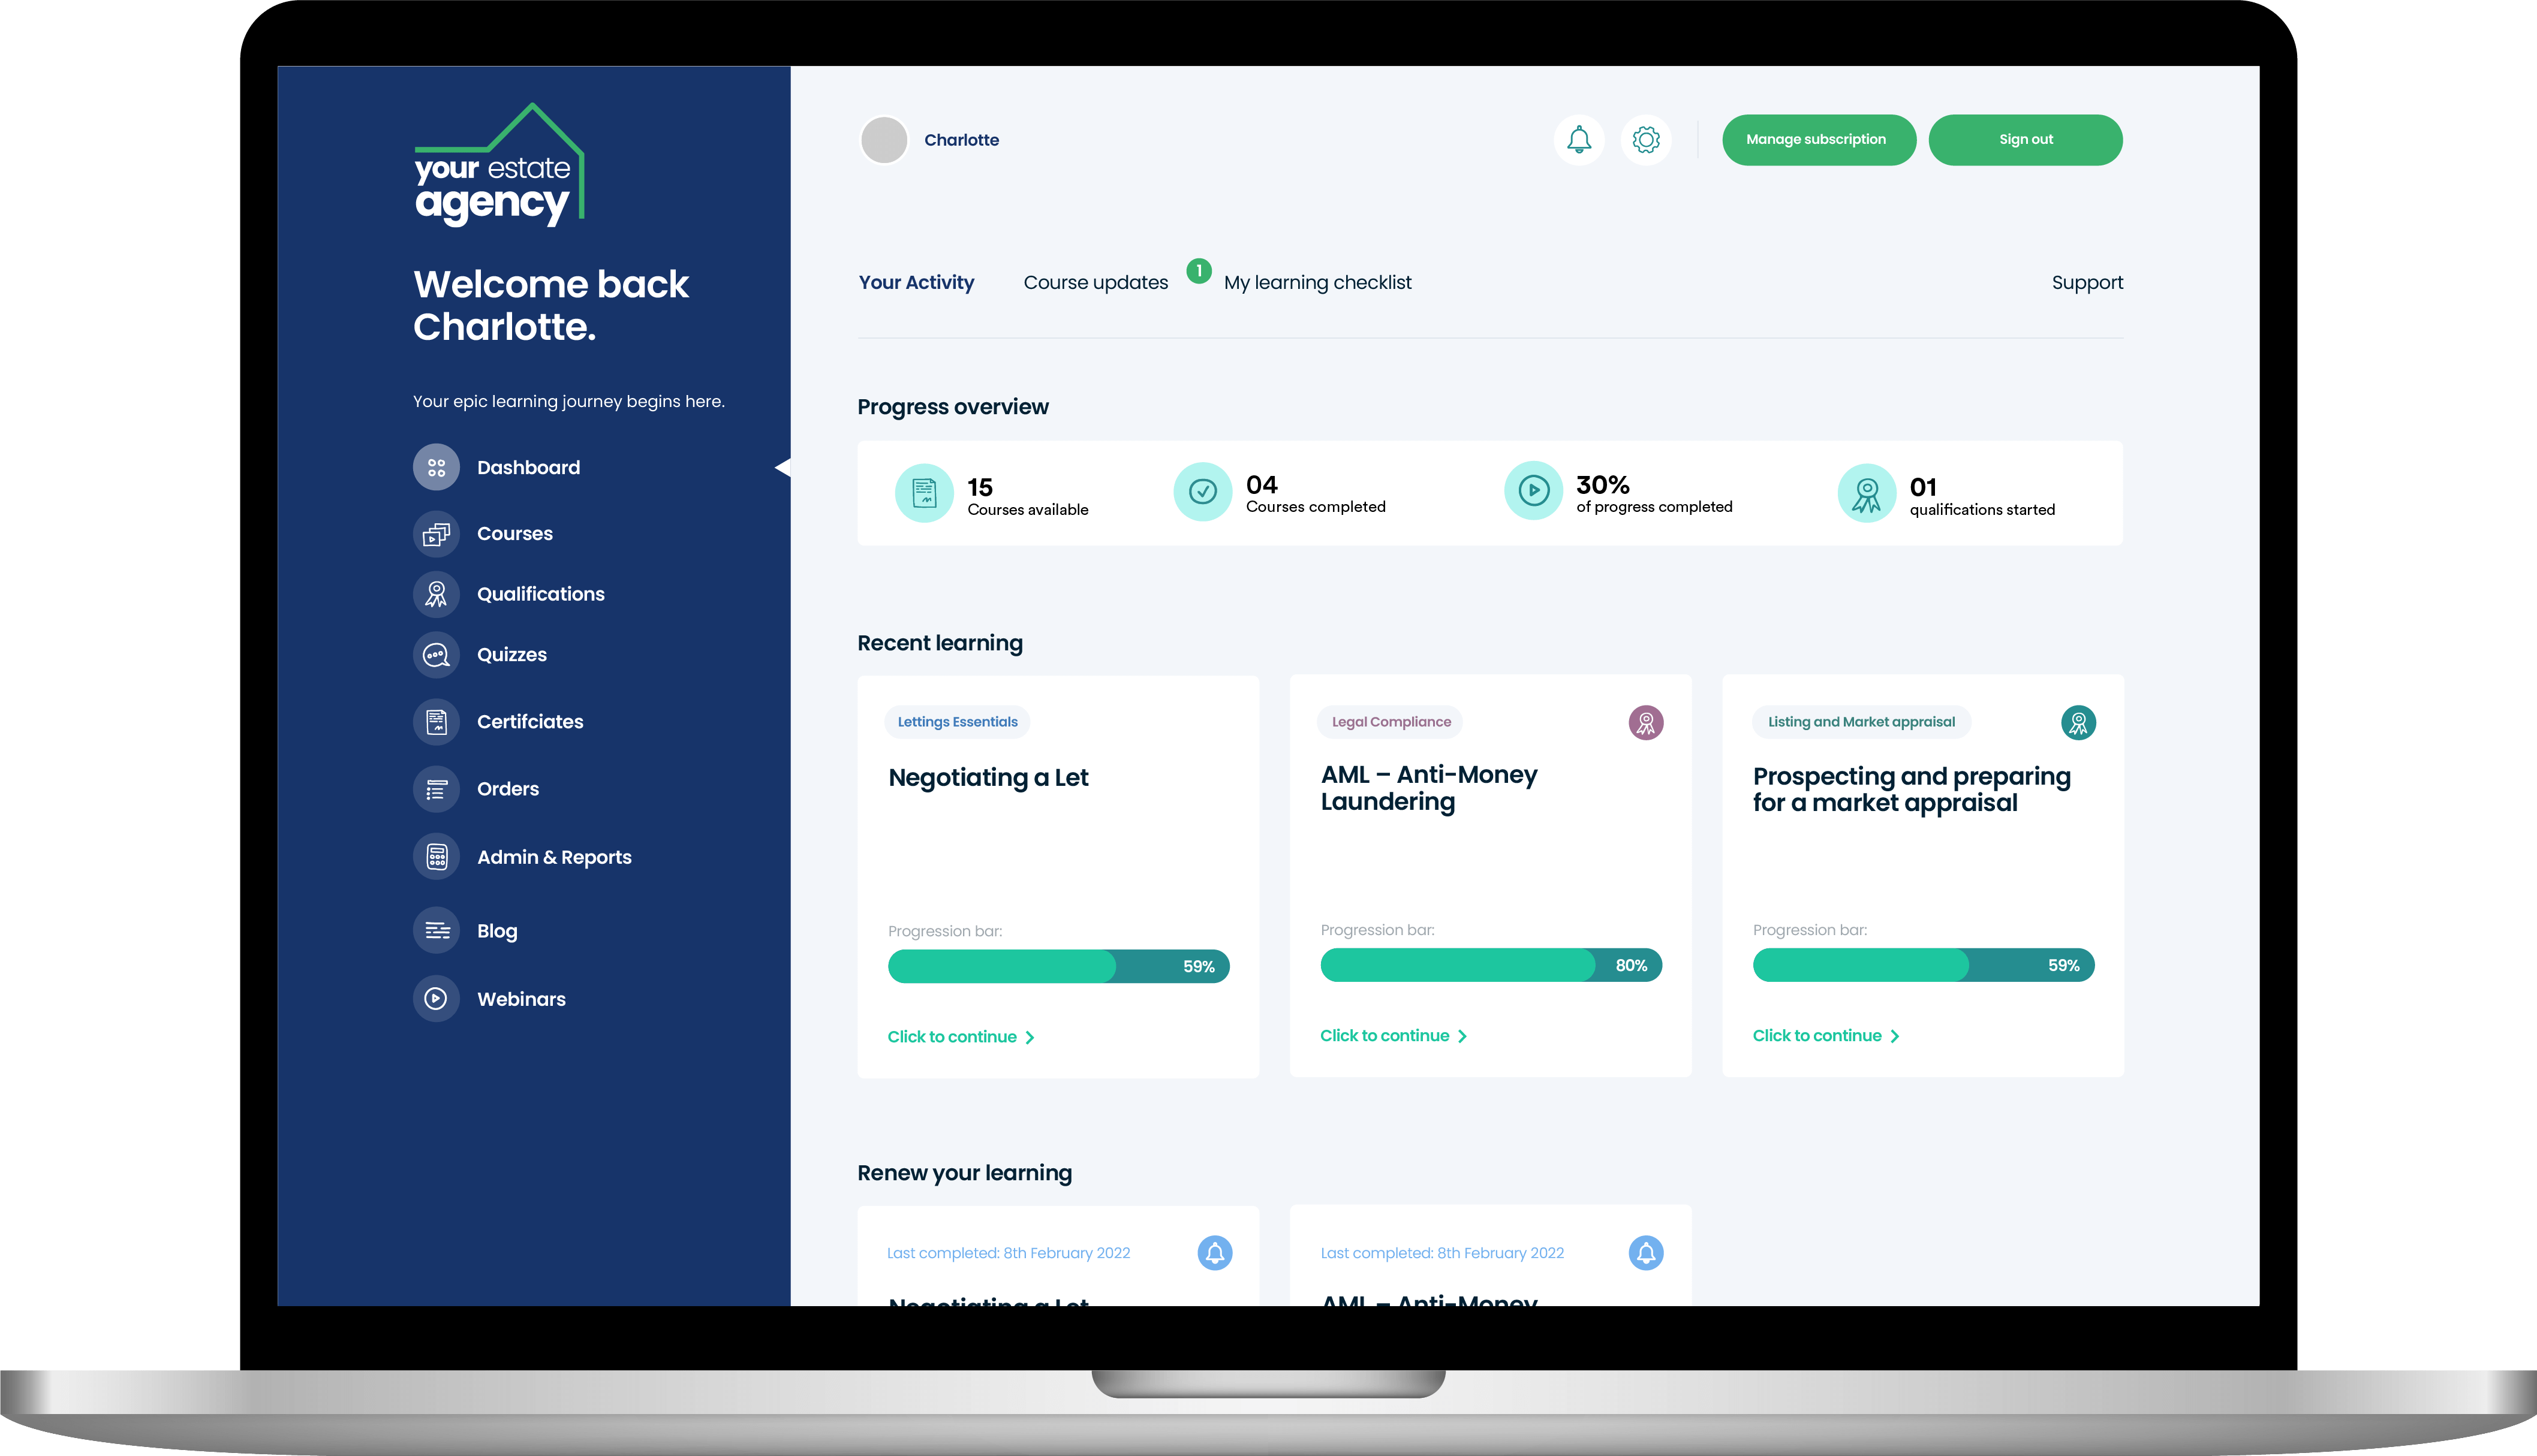Open Admin & Reports from the sidebar
The width and height of the screenshot is (2537, 1456).
click(x=553, y=857)
